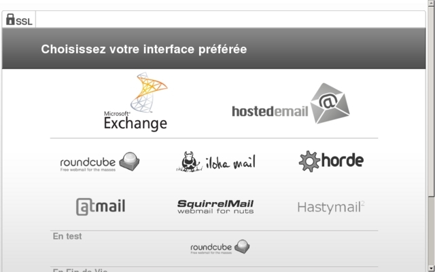This screenshot has height=272, width=435.
Task: Click the "Choisissez votre interface préférée" header
Action: [143, 49]
